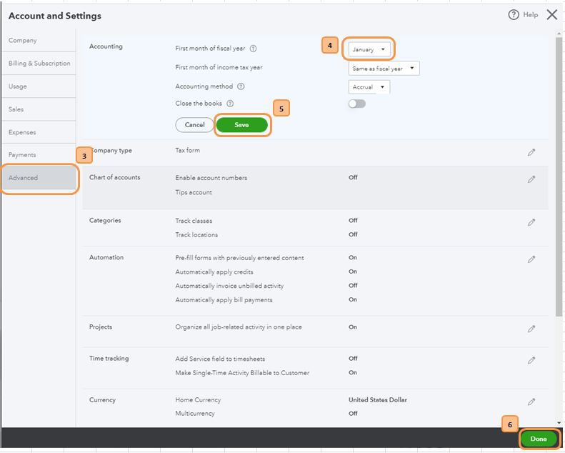
Task: Expand the Same as fiscal year dropdown
Action: [x=383, y=69]
